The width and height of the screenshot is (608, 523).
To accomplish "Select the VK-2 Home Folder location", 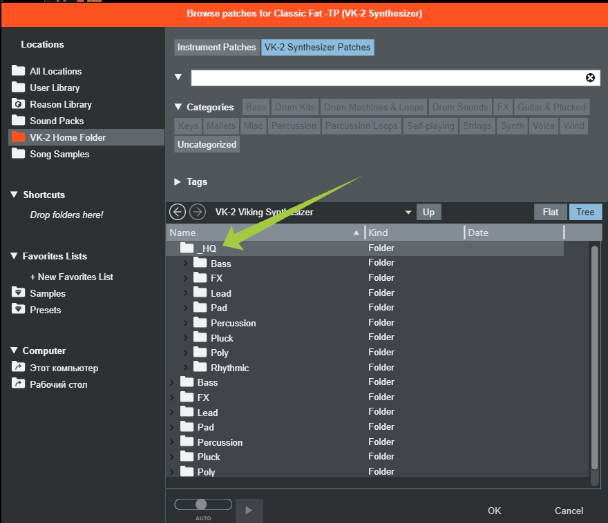I will click(86, 137).
